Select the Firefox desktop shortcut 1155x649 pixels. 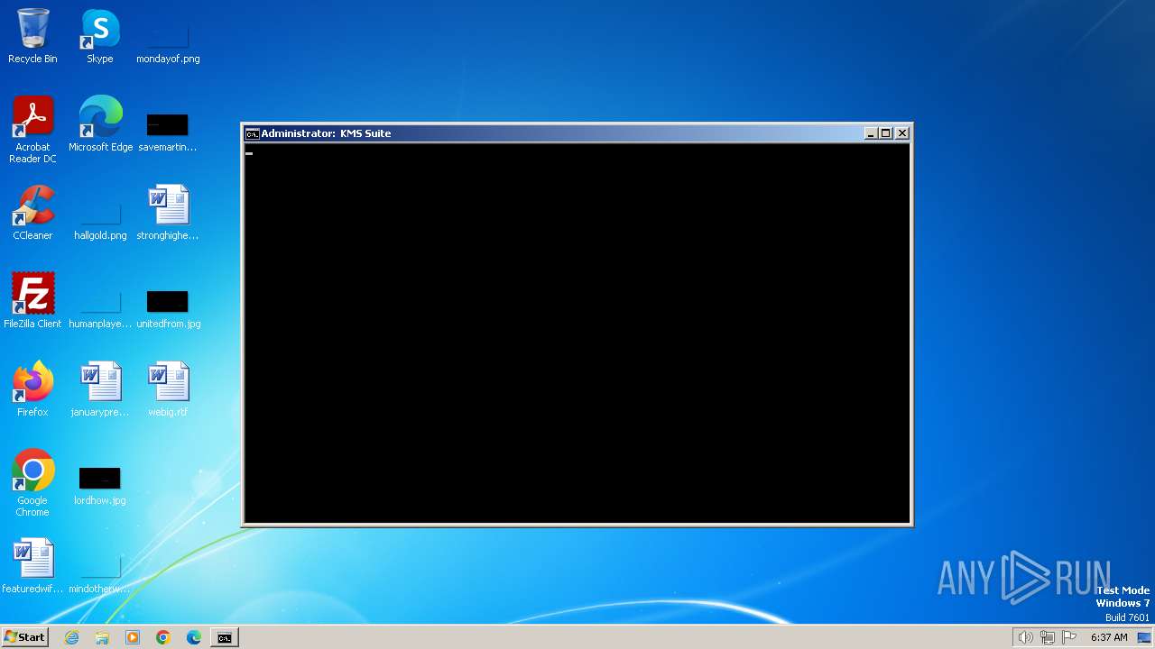pos(32,389)
